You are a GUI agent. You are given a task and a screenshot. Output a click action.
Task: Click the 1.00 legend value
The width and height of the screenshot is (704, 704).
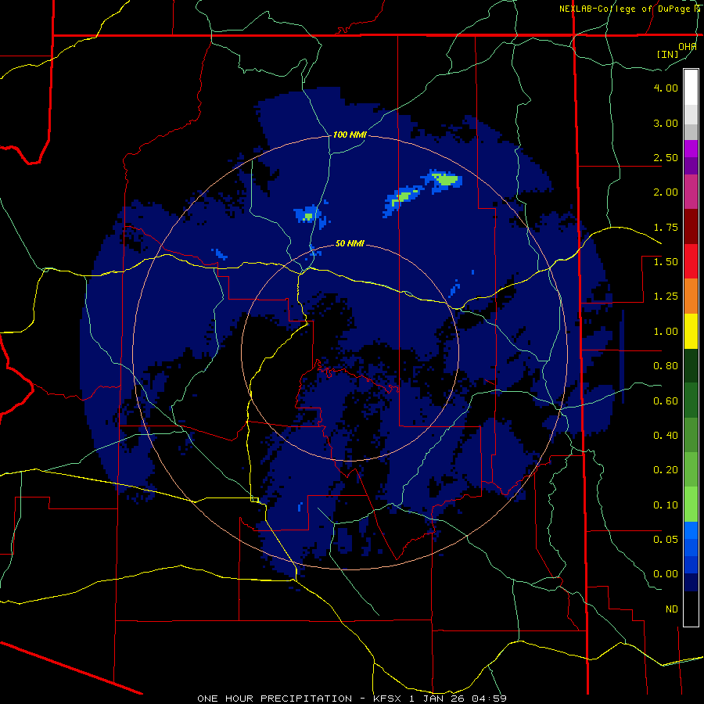point(666,332)
